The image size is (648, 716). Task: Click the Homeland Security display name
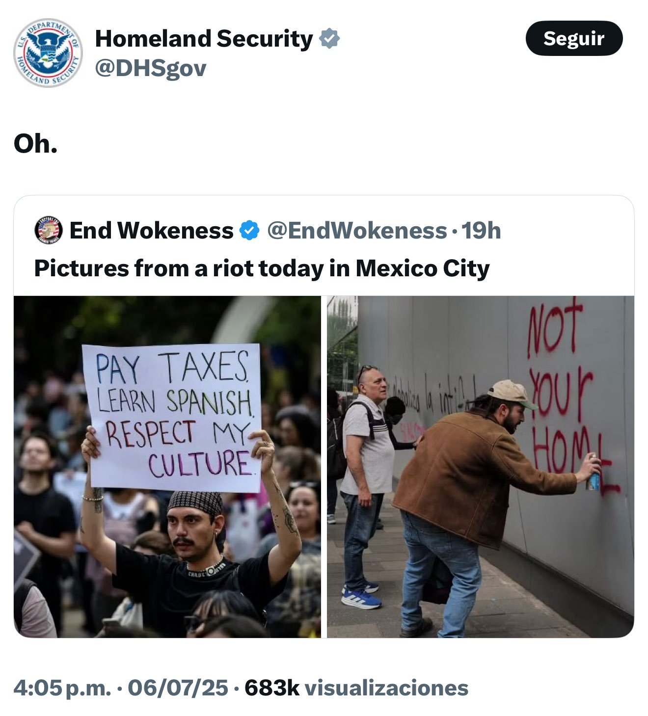coord(204,38)
